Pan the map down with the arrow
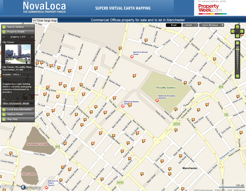 [237, 36]
